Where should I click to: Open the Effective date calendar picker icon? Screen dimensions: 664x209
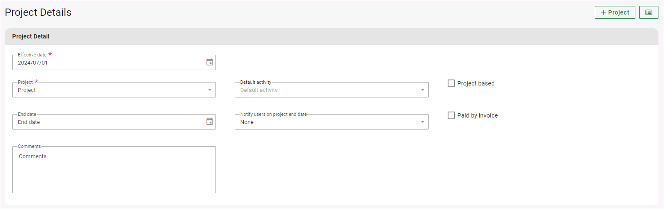pyautogui.click(x=210, y=62)
